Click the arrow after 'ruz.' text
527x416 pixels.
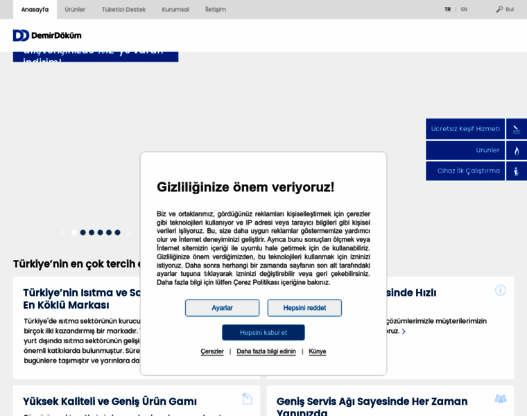[x=404, y=331]
